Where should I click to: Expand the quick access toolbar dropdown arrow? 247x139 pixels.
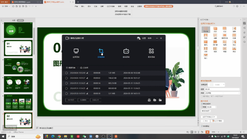click(36, 6)
